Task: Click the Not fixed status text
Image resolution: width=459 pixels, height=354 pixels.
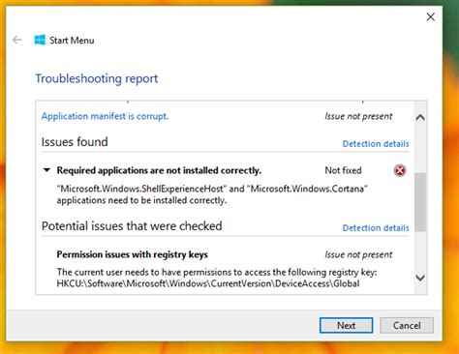Action: (x=343, y=170)
